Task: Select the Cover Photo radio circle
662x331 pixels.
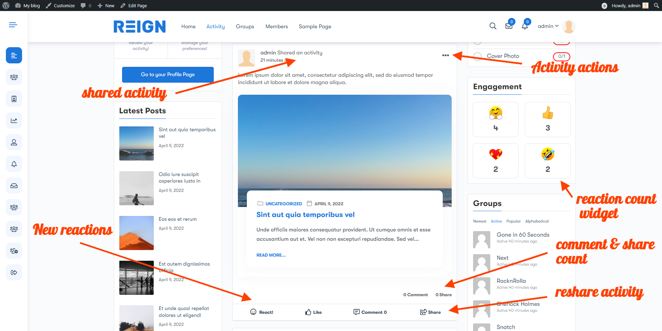Action: point(478,56)
